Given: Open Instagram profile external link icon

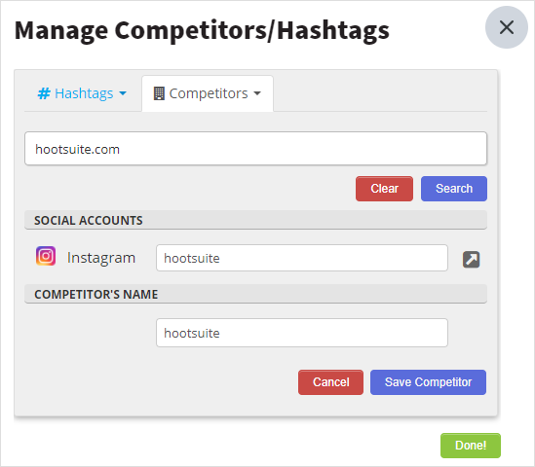Looking at the screenshot, I should [x=472, y=260].
